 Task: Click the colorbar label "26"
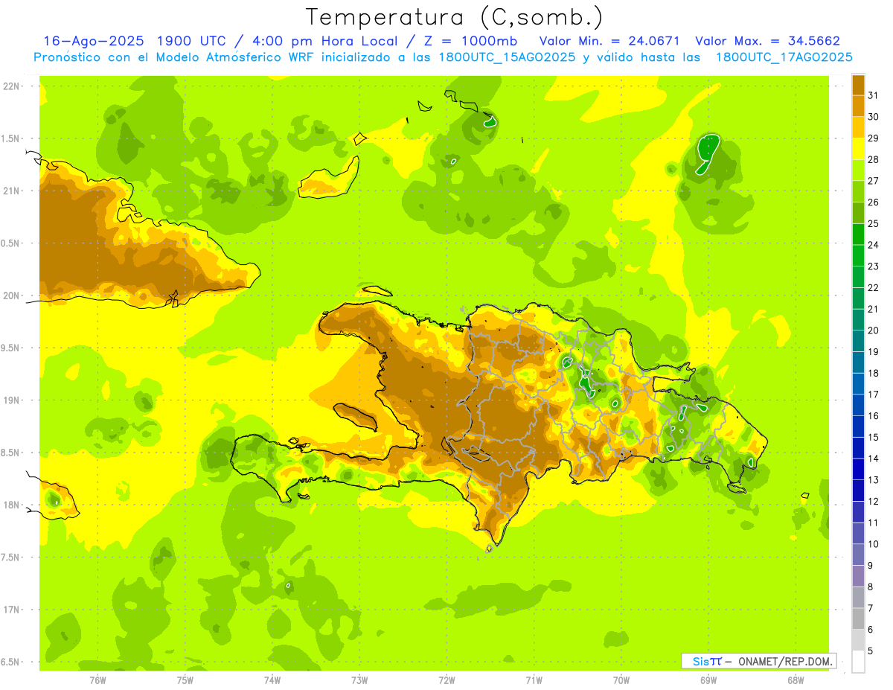click(x=874, y=202)
